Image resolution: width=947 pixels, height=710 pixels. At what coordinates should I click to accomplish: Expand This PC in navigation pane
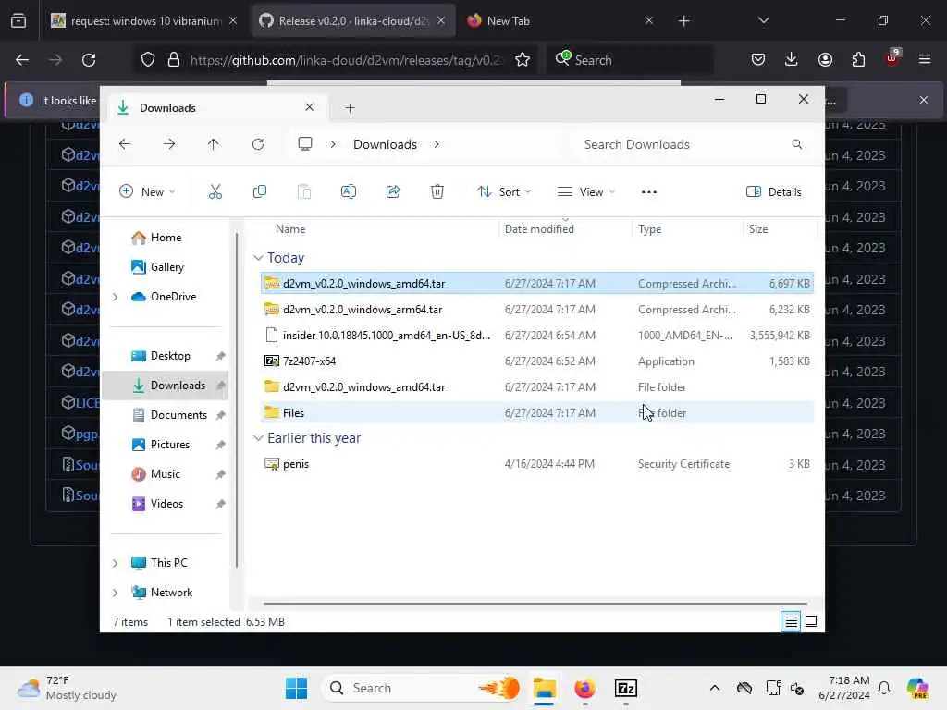coord(115,563)
